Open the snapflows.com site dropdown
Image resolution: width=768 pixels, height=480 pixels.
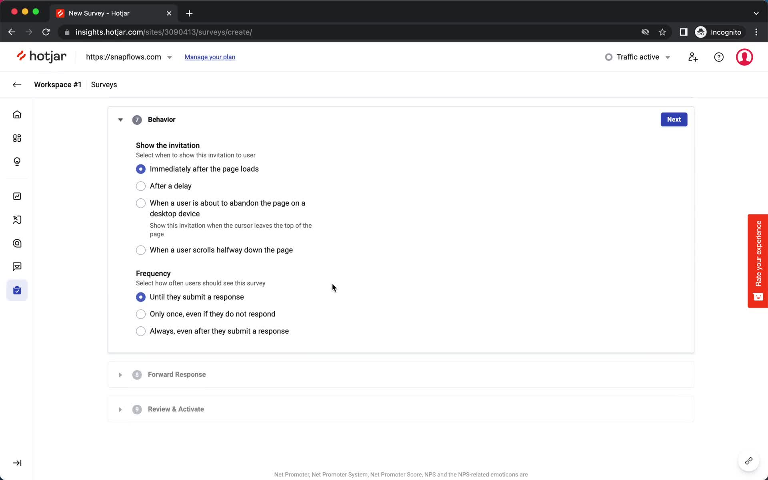129,57
